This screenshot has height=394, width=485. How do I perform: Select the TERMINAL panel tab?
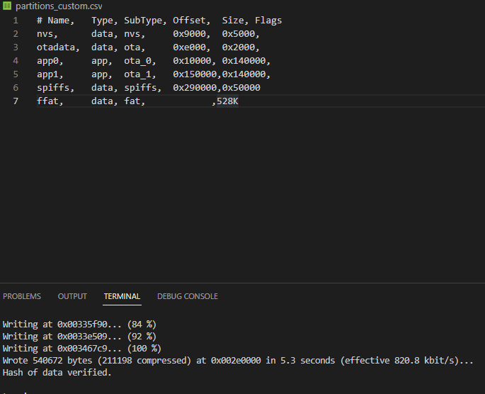pos(122,296)
